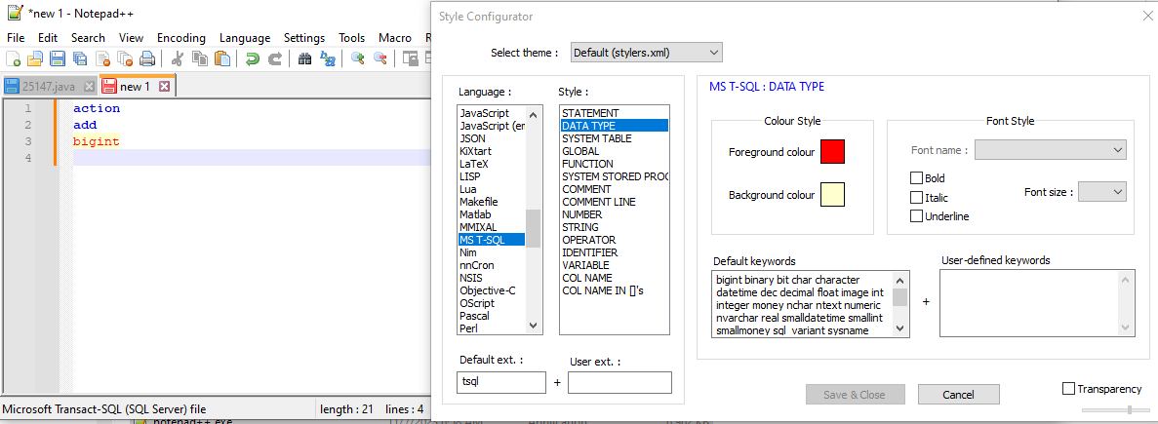
Task: Create a new file with the New toolbar icon
Action: point(14,58)
